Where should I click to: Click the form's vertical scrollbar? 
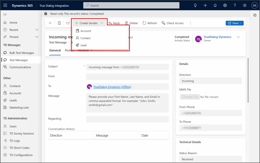(x=248, y=80)
